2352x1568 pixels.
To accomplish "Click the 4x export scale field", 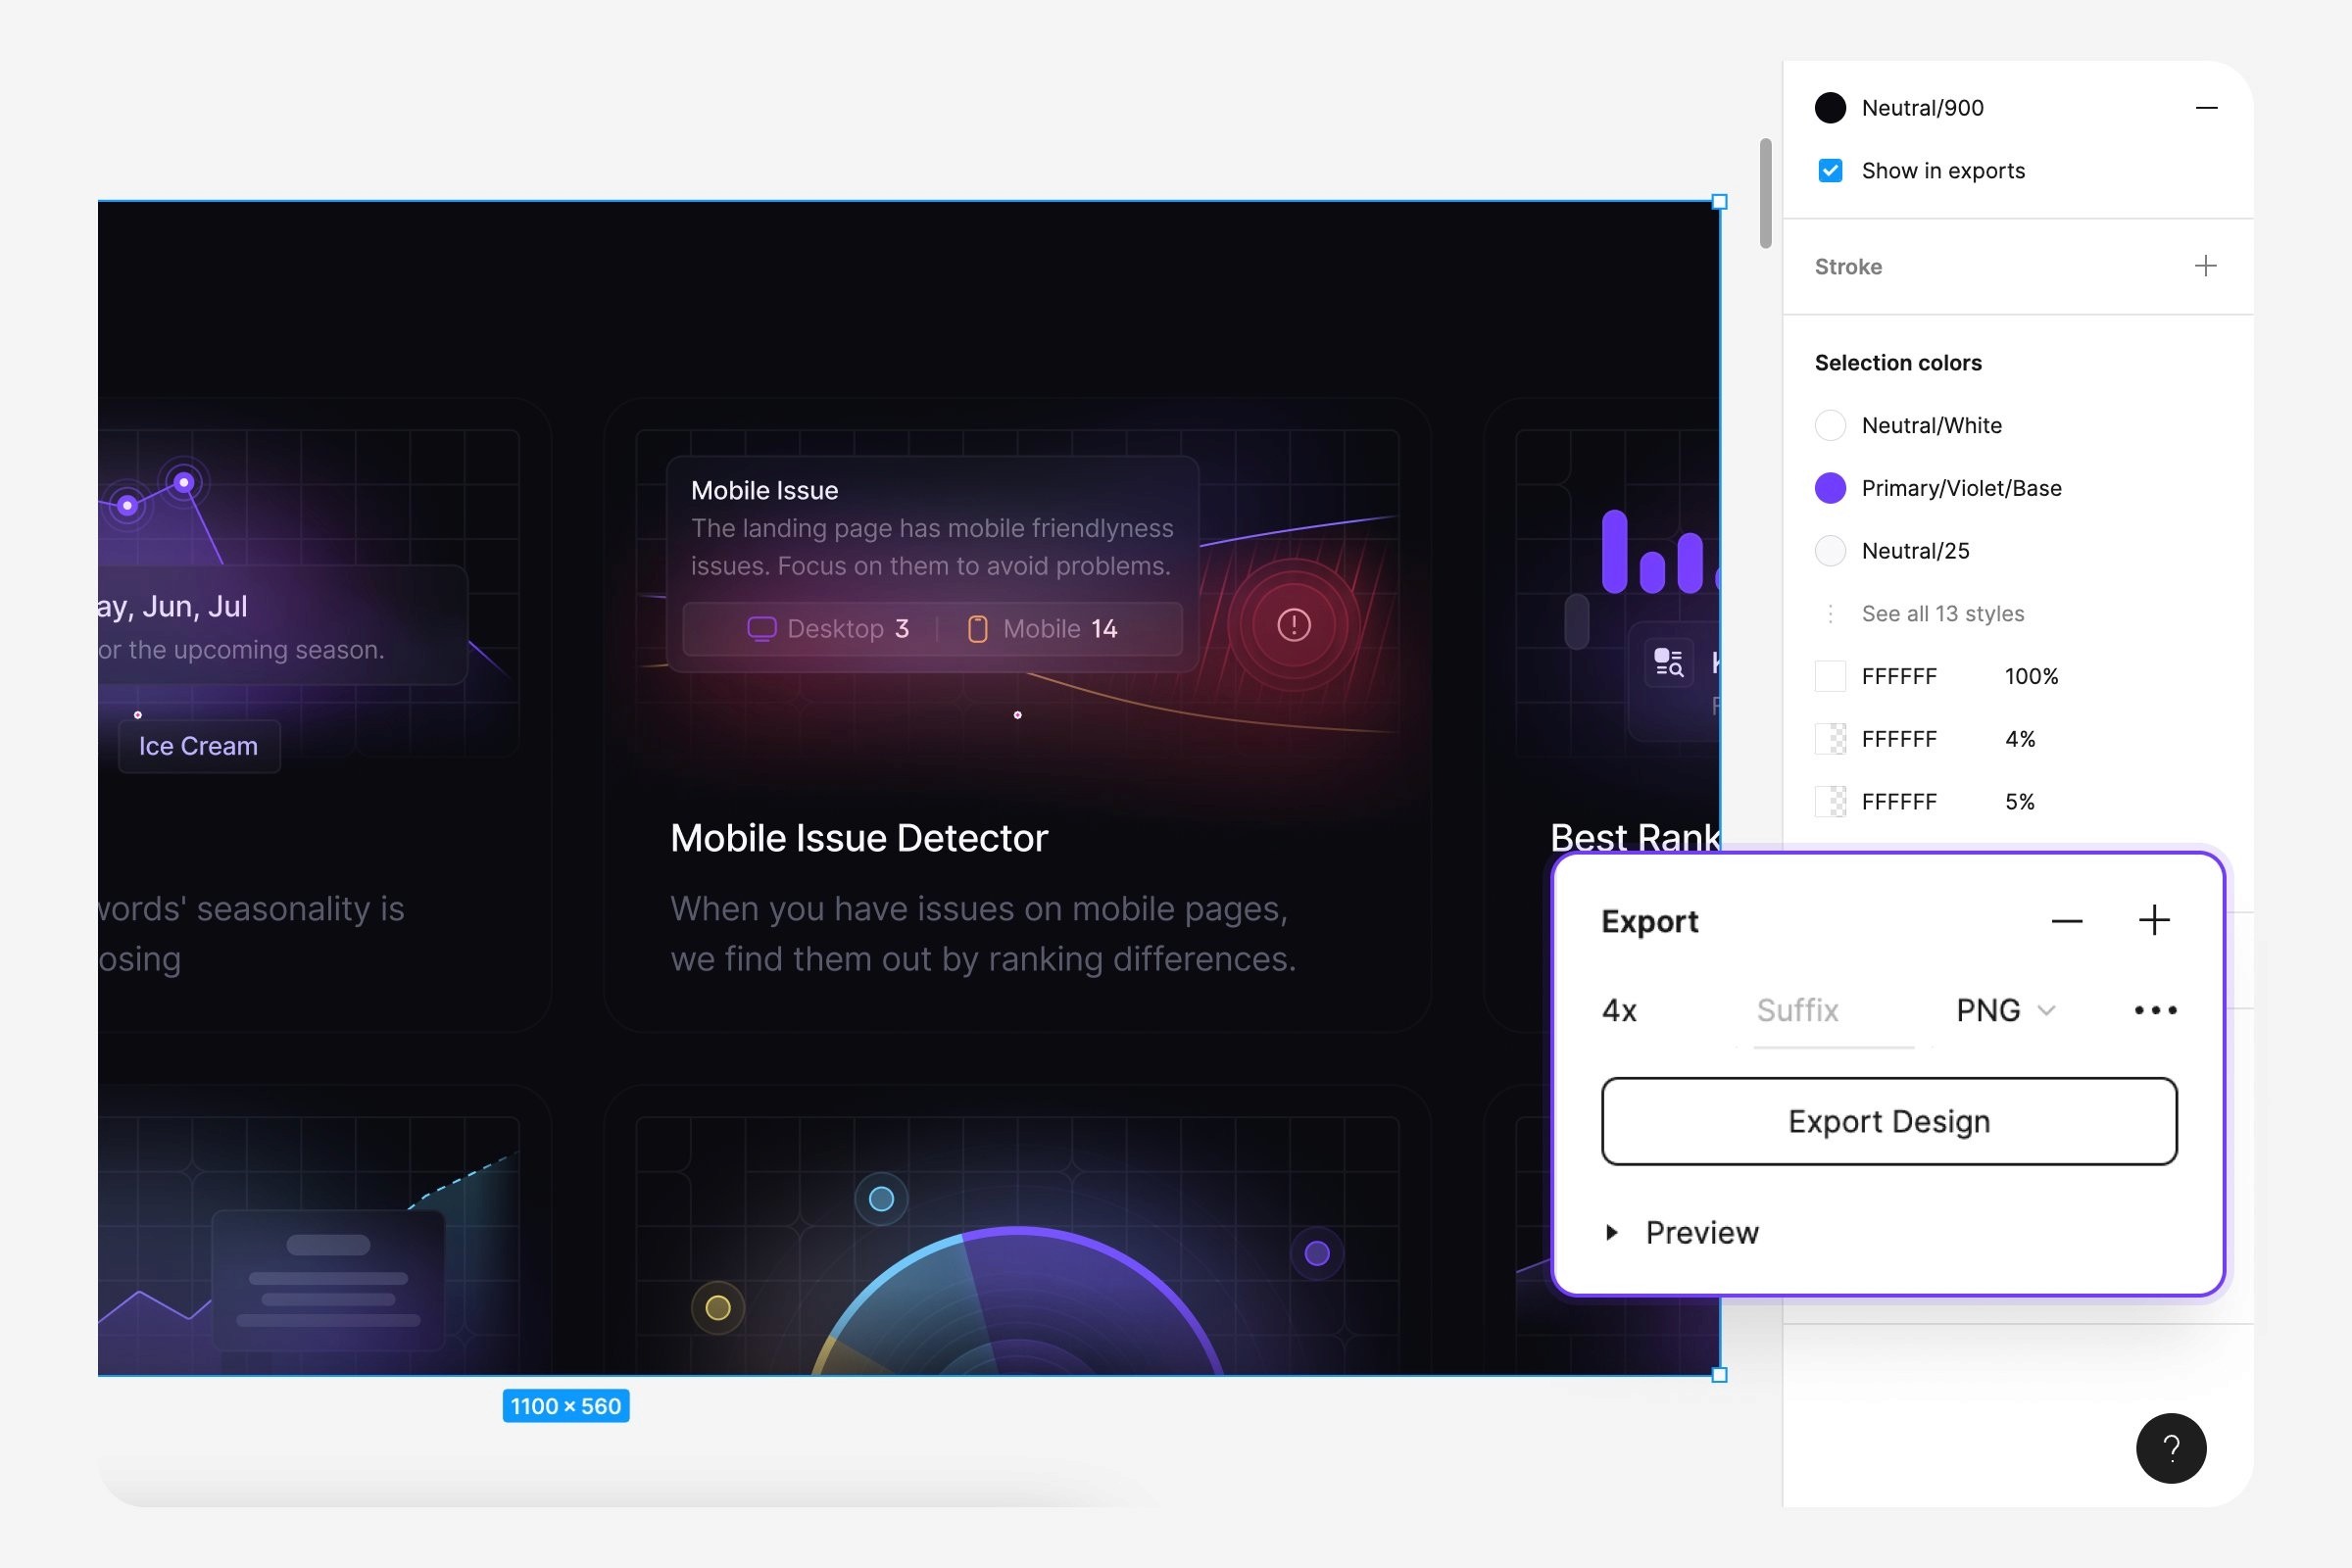I will [1620, 1010].
